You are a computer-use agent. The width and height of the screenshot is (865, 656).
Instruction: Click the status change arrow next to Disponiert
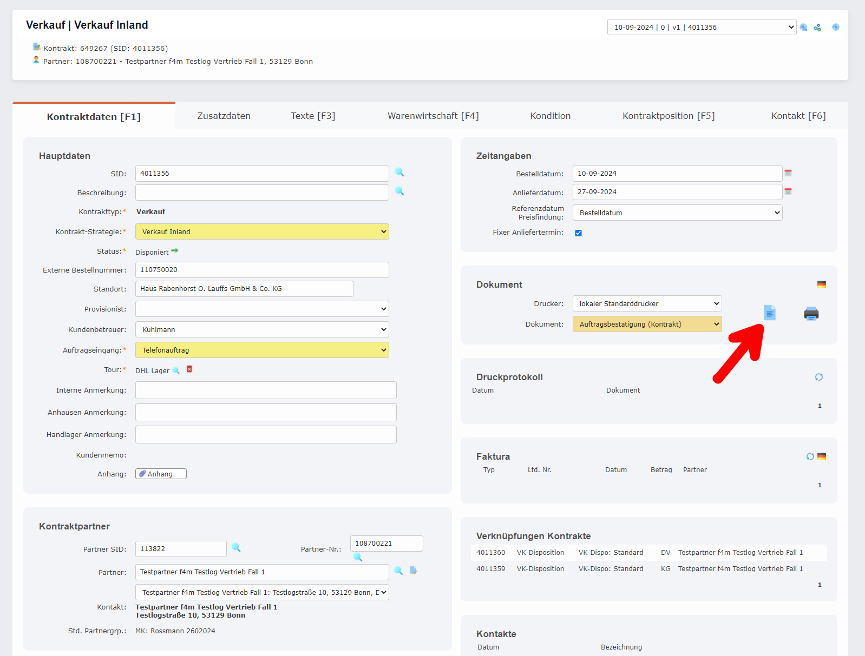coord(175,251)
